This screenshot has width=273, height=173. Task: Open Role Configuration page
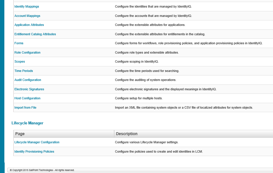point(27,52)
